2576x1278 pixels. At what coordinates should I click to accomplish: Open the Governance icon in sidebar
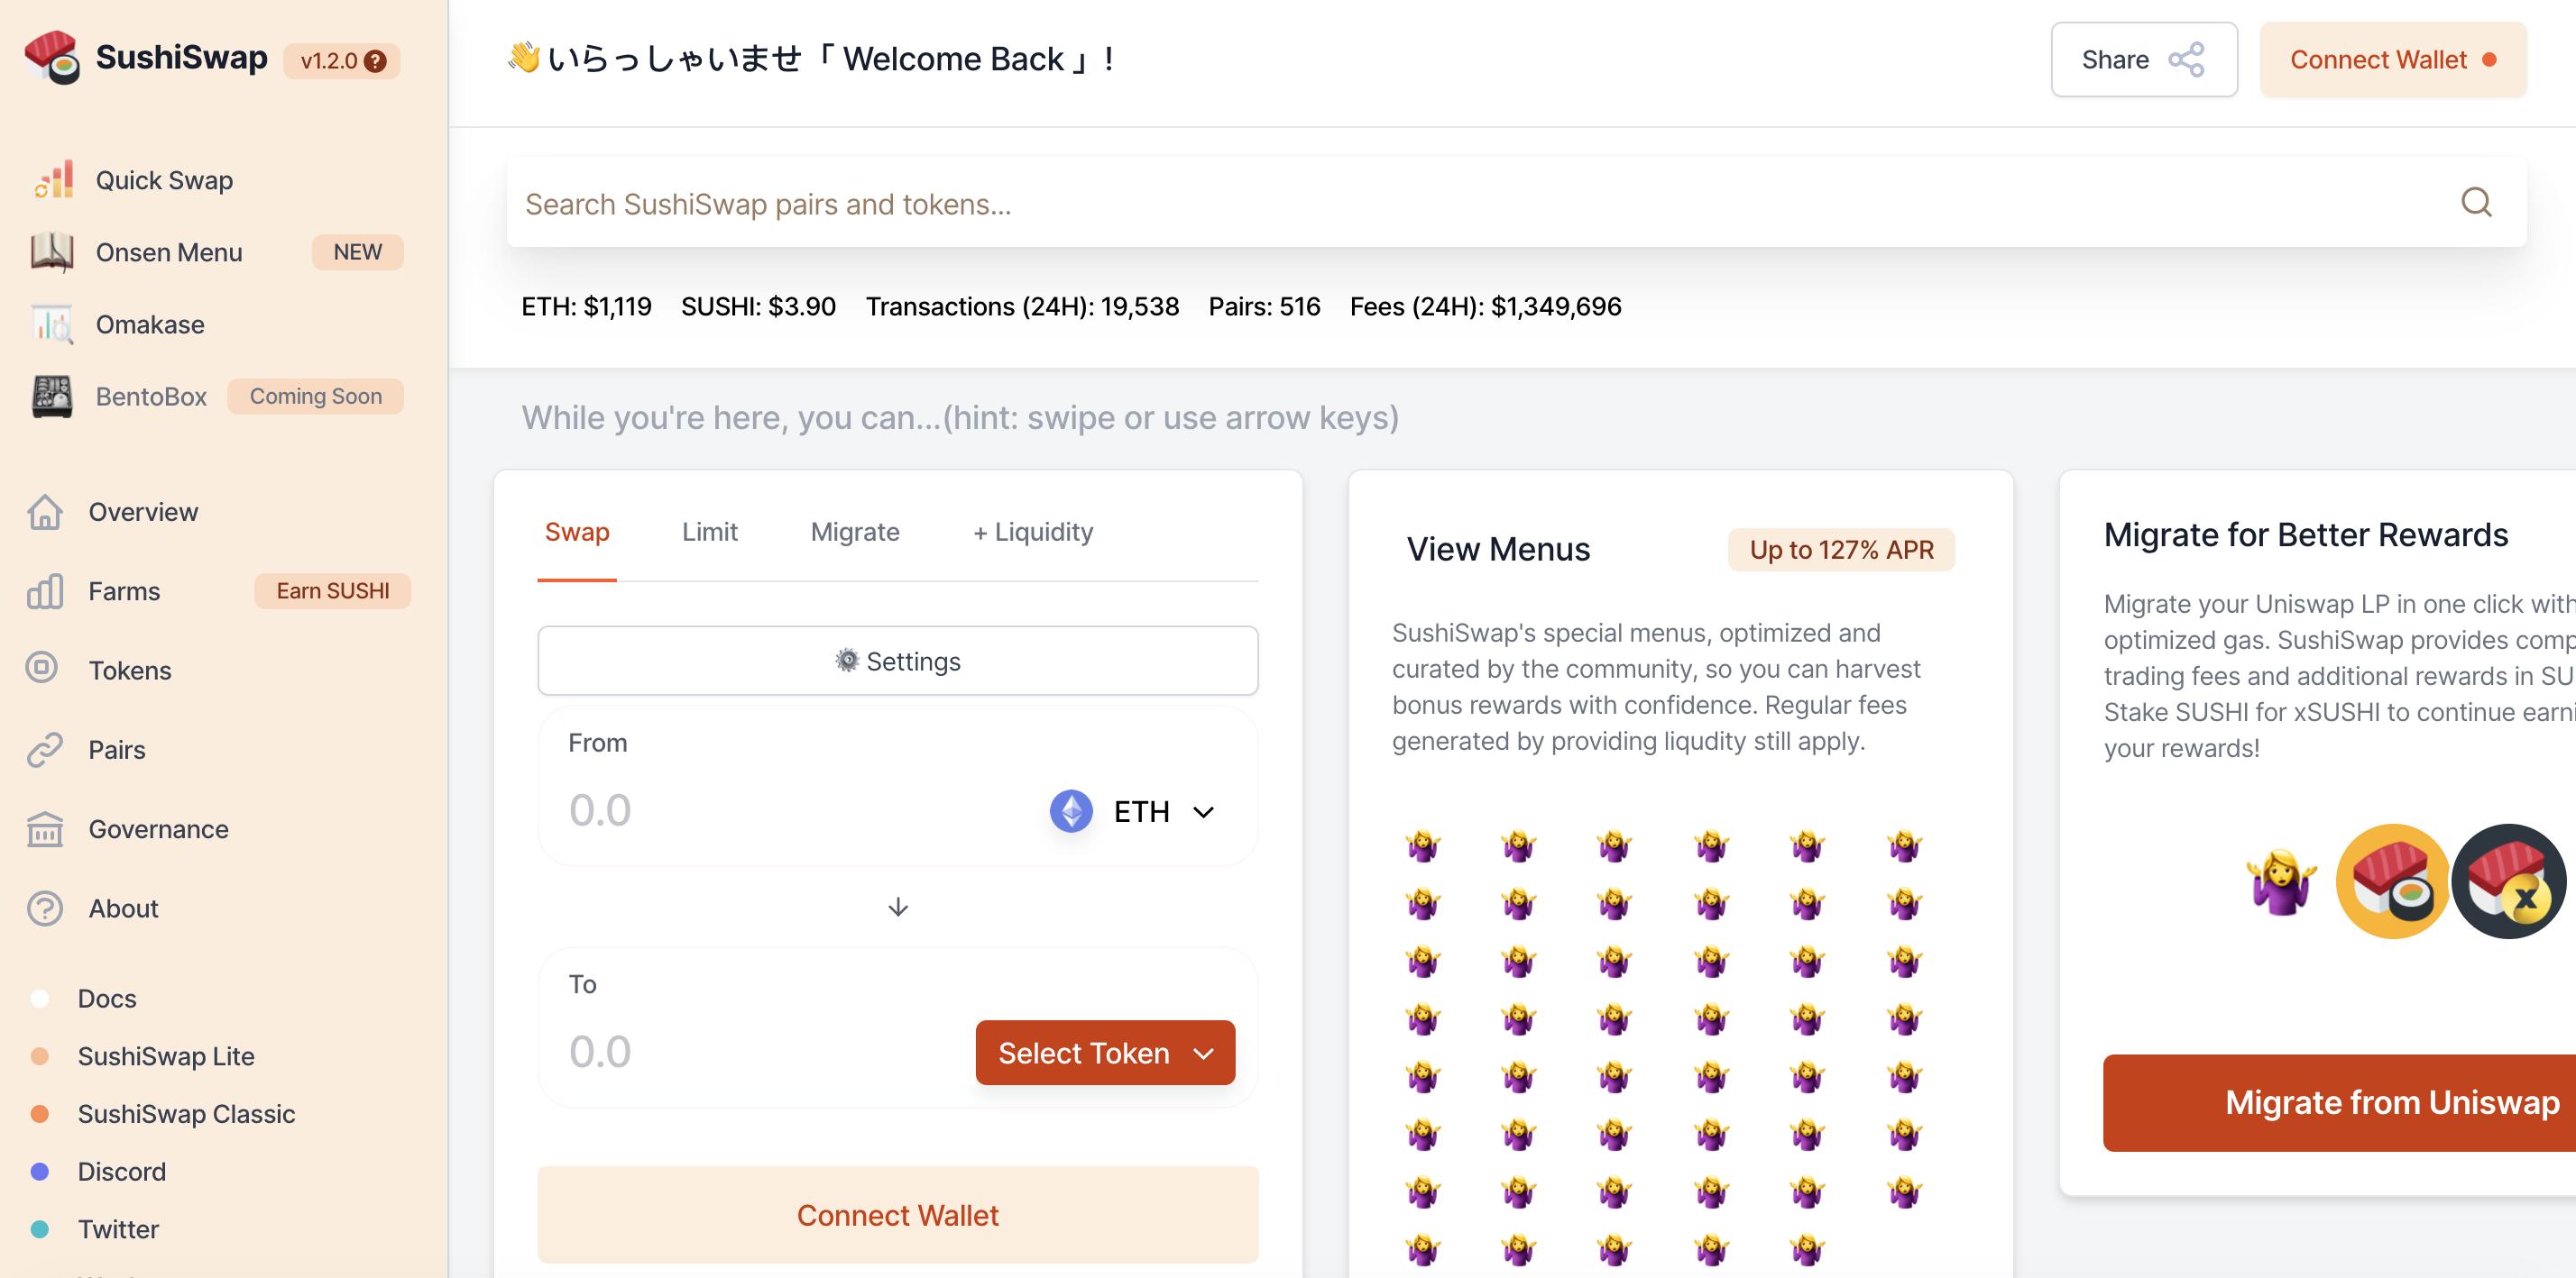tap(44, 828)
